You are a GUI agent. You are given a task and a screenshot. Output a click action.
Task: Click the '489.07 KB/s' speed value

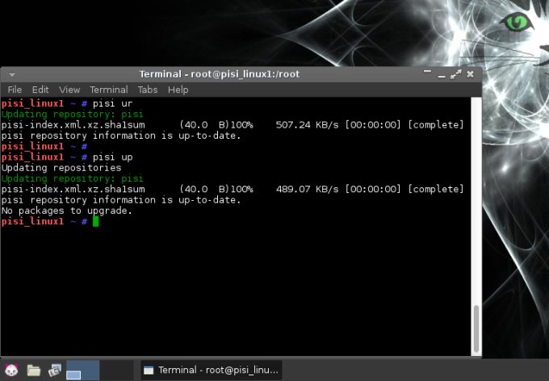click(x=307, y=190)
